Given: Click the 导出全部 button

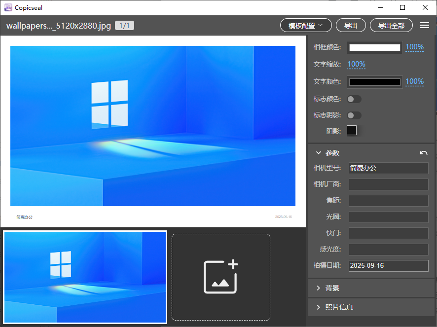Looking at the screenshot, I should (391, 26).
